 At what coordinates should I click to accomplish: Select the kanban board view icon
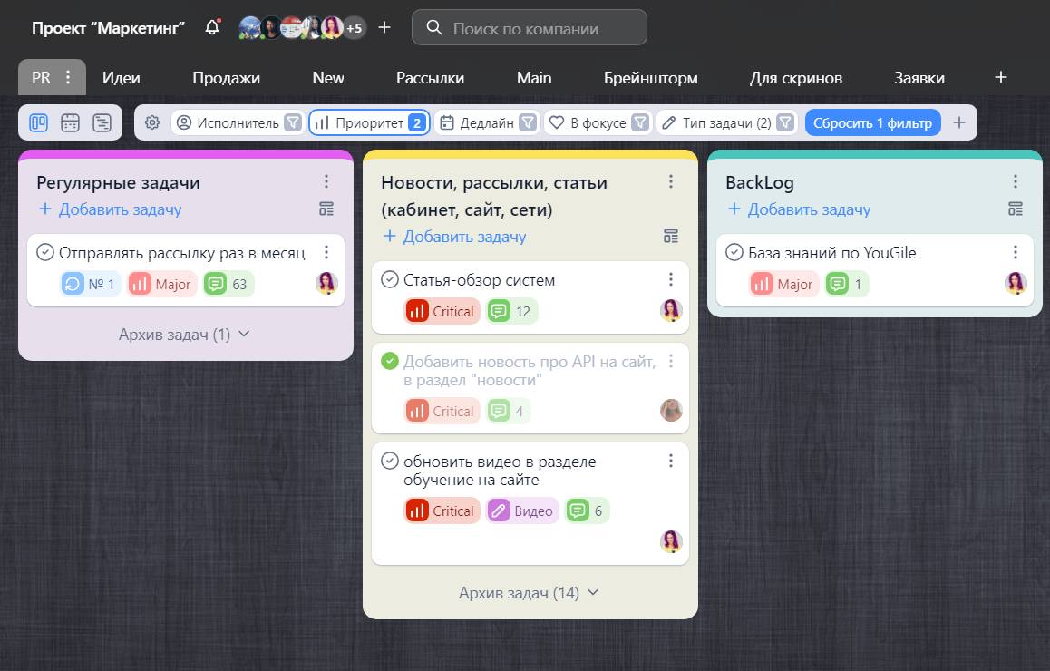(x=38, y=122)
